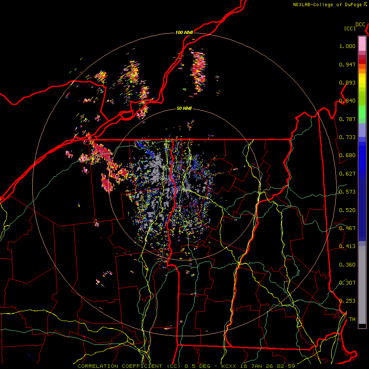The width and height of the screenshot is (369, 369).
Task: Click the KCXX radar station identifier
Action: click(228, 366)
